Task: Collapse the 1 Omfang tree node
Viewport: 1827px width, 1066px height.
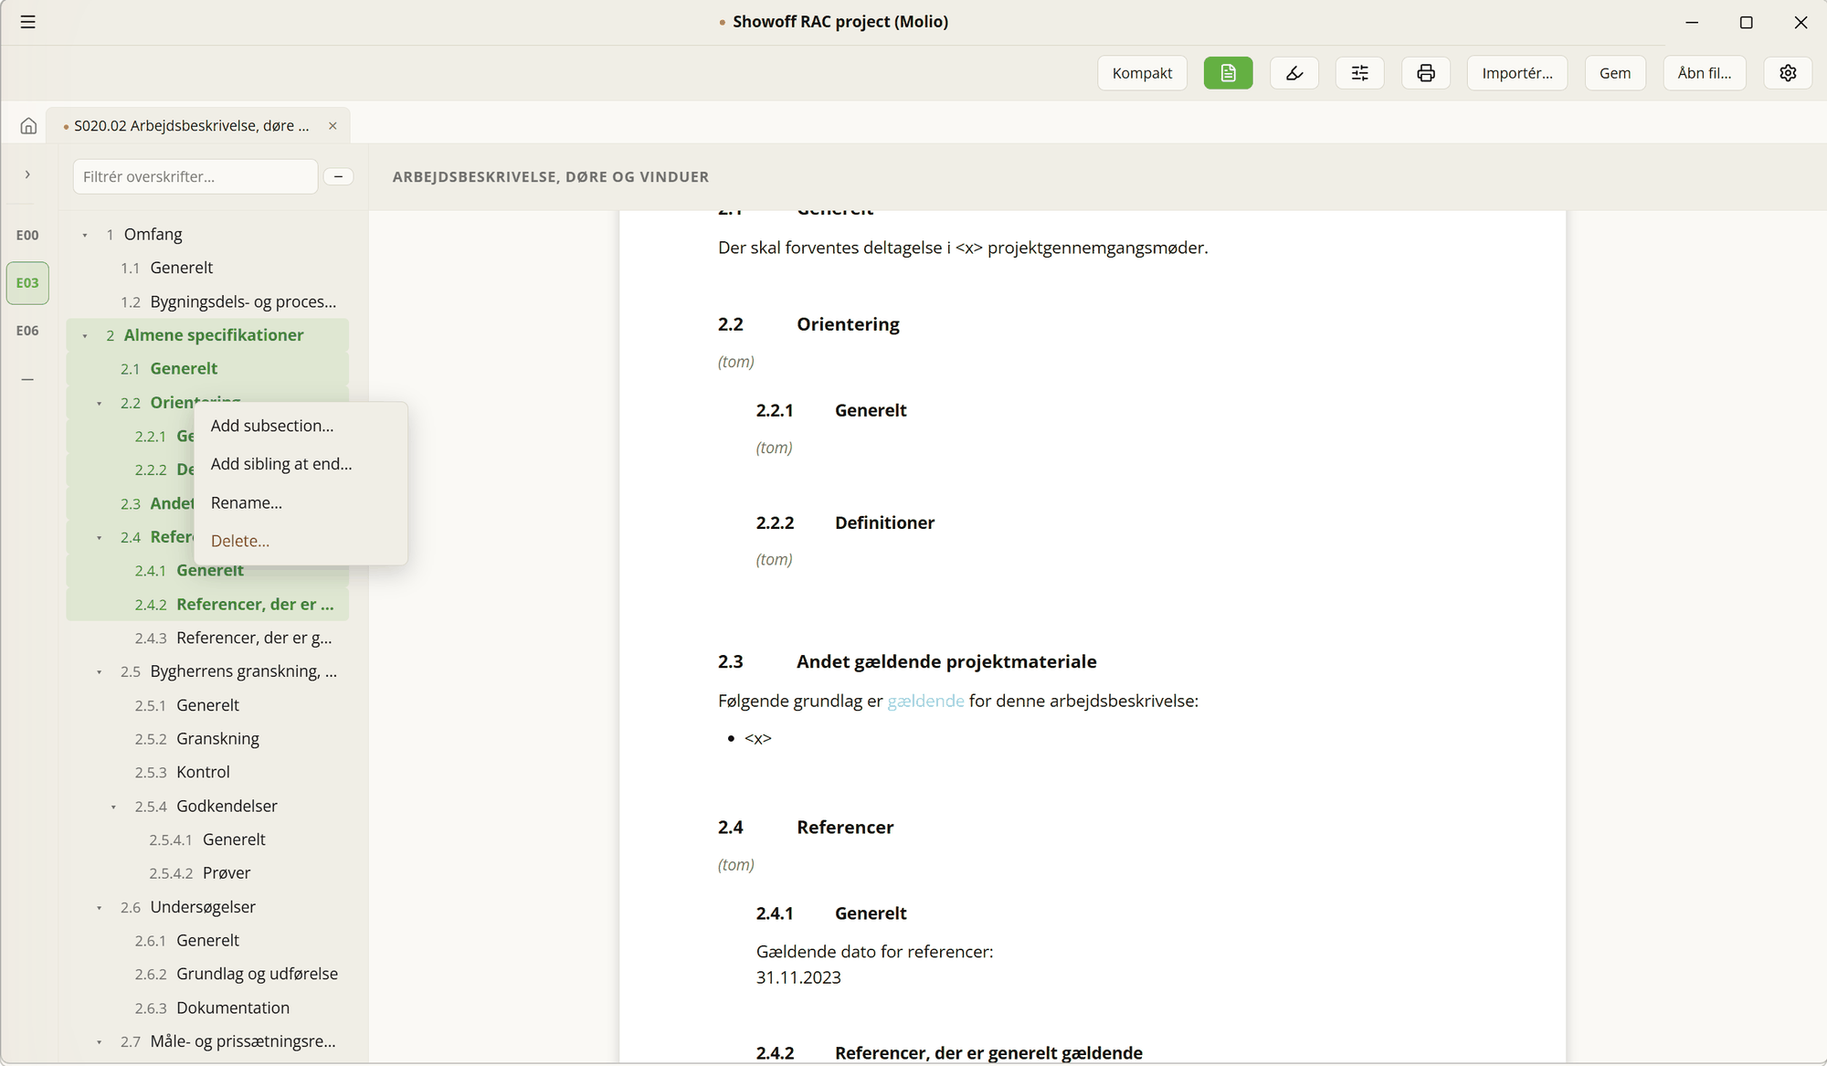Action: [85, 236]
